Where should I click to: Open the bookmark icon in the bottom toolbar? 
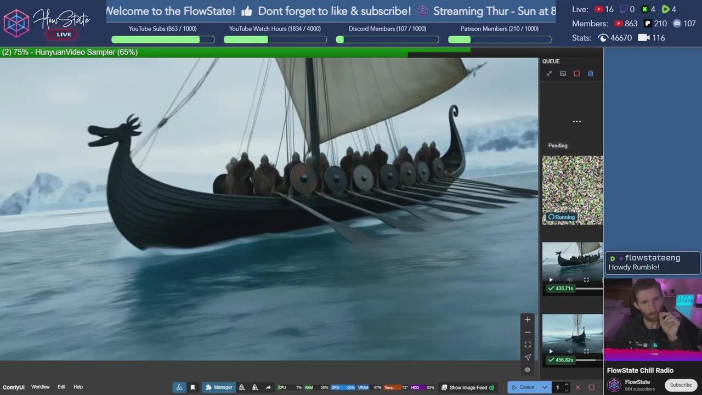click(x=193, y=387)
